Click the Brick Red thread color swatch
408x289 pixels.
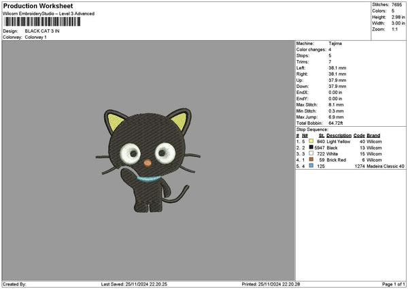coord(311,159)
